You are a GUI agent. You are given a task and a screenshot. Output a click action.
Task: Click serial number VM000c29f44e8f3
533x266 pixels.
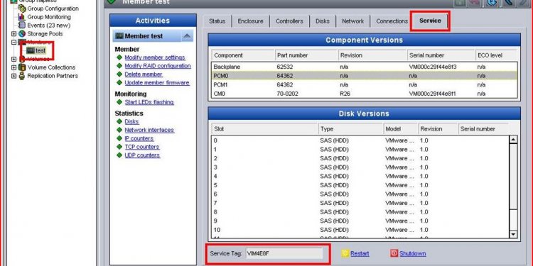(x=433, y=67)
